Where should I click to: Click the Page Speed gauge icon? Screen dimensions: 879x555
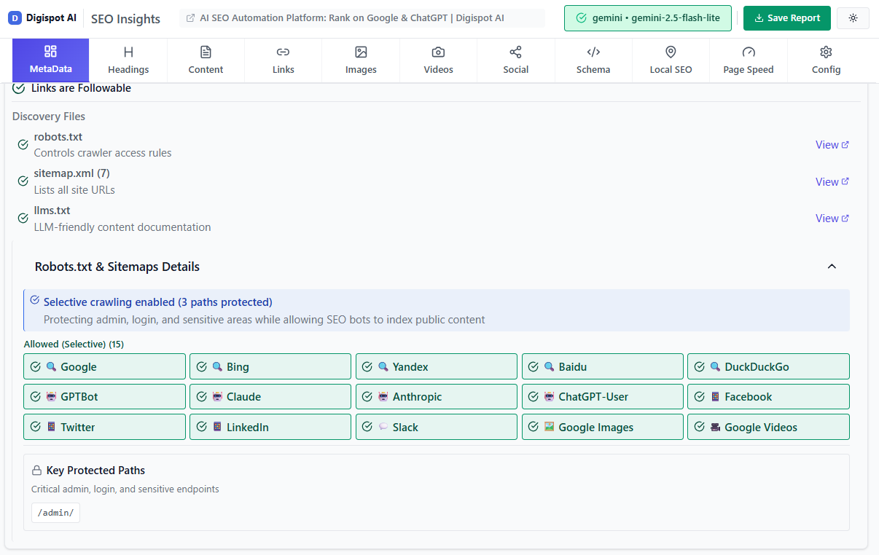tap(748, 52)
